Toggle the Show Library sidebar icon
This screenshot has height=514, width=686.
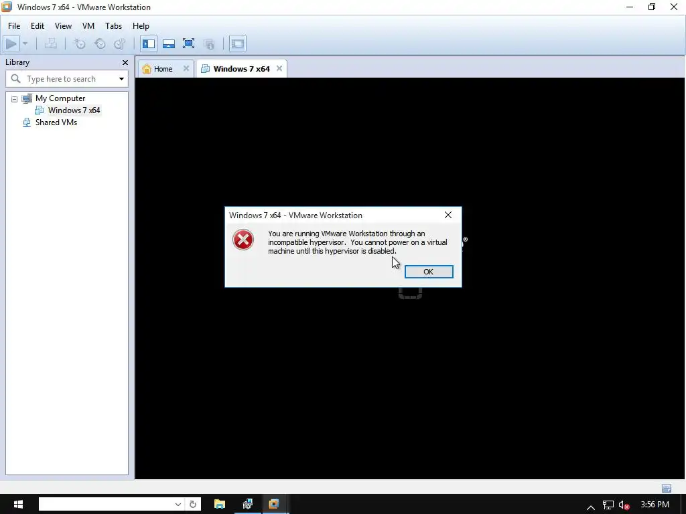pos(149,44)
